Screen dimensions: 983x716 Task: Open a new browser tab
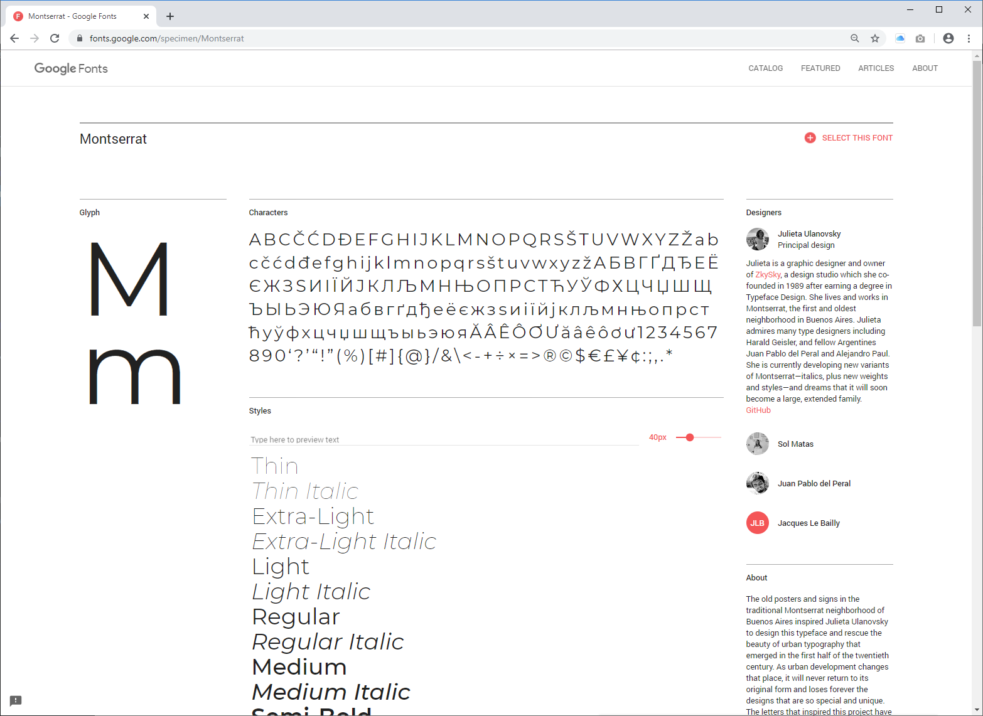point(170,16)
